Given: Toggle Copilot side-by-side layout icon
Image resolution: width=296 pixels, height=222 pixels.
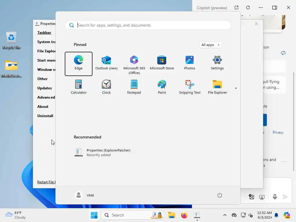Looking at the screenshot, I should (x=275, y=8).
